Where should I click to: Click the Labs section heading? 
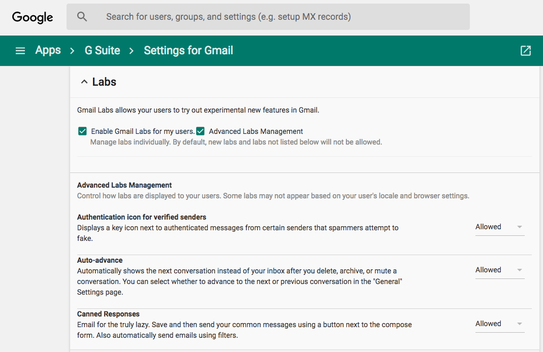click(104, 82)
